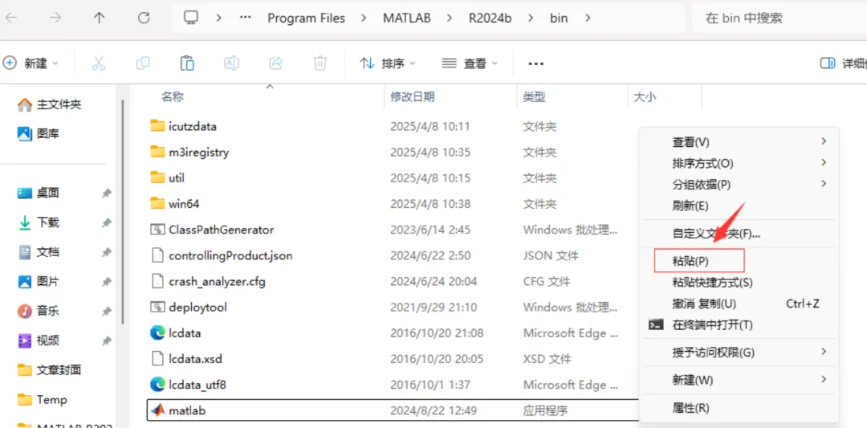This screenshot has width=867, height=428.
Task: Choose 刷新(E) in context menu
Action: coord(739,206)
